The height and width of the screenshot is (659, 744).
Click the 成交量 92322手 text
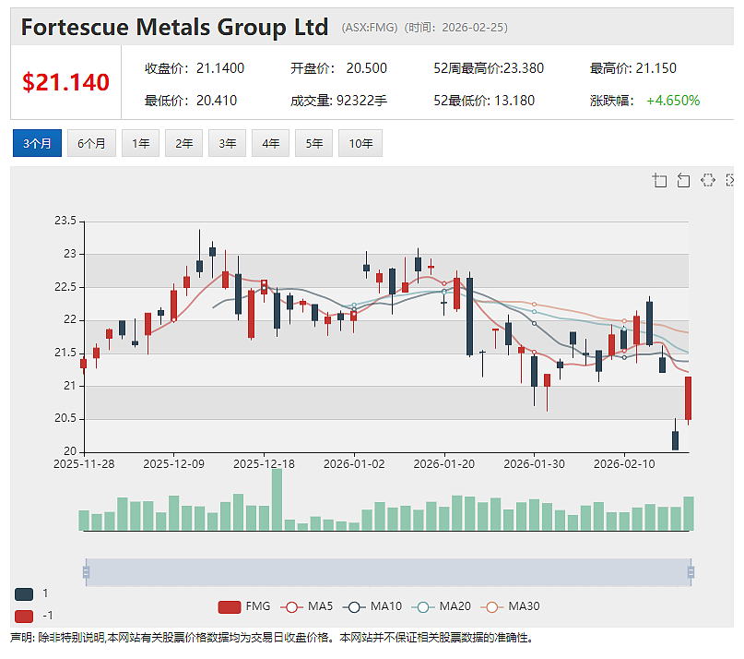point(338,101)
